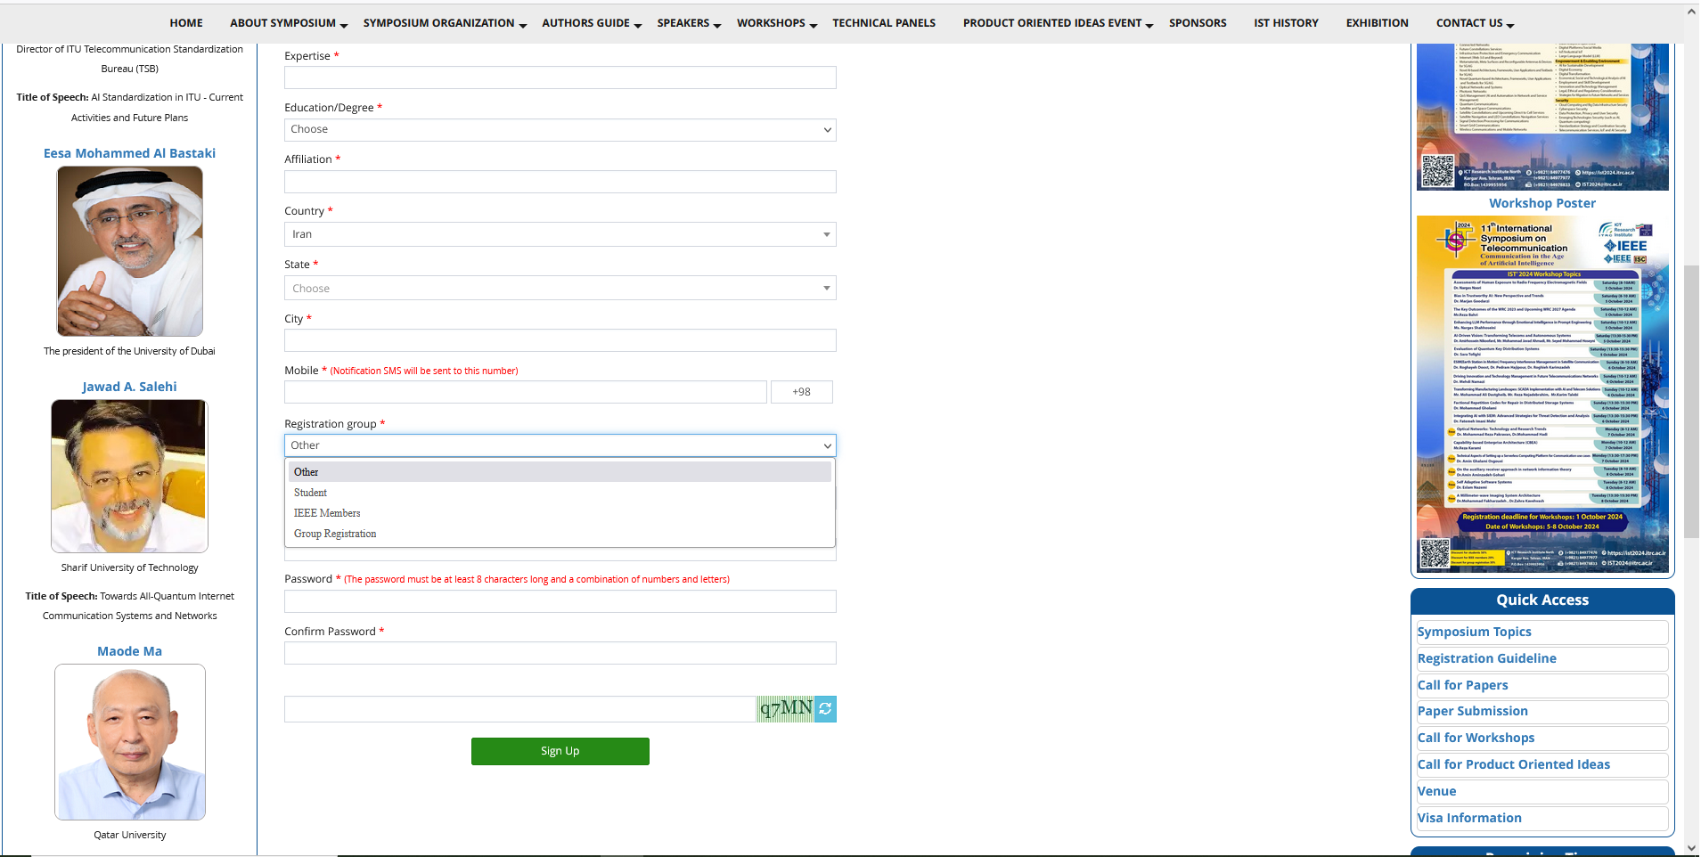The image size is (1701, 857).
Task: Open Venue quick link
Action: tap(1437, 791)
